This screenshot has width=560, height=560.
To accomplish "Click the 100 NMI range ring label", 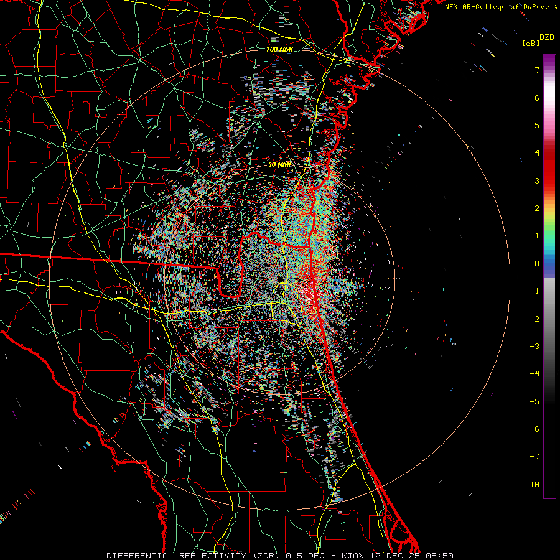I will point(279,49).
